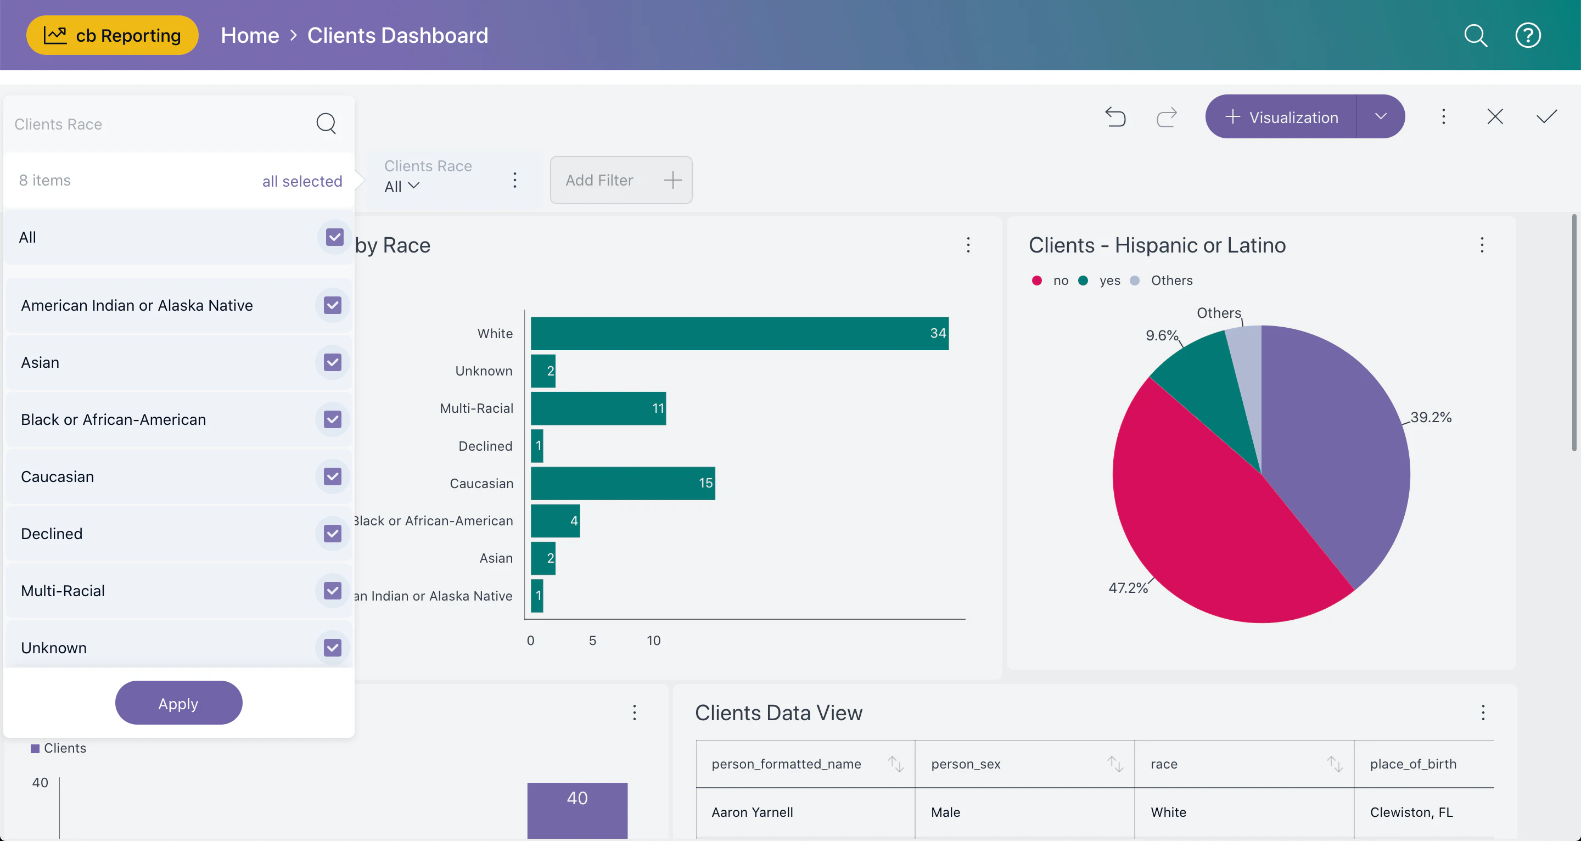This screenshot has width=1581, height=841.
Task: Sort the person_sex column
Action: (1114, 764)
